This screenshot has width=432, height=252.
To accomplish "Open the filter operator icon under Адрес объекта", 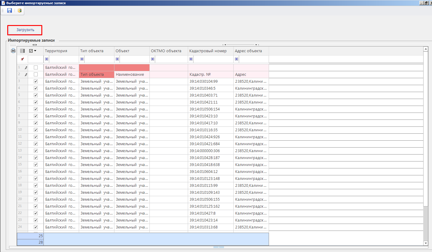I will click(236, 59).
